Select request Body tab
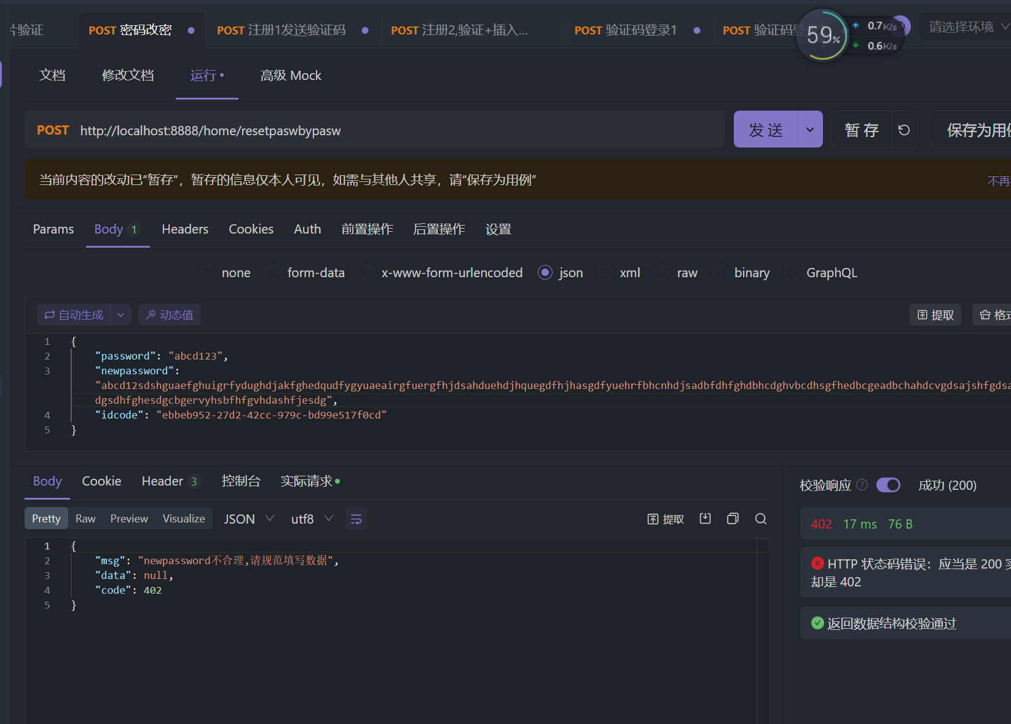Viewport: 1011px width, 724px height. click(117, 229)
